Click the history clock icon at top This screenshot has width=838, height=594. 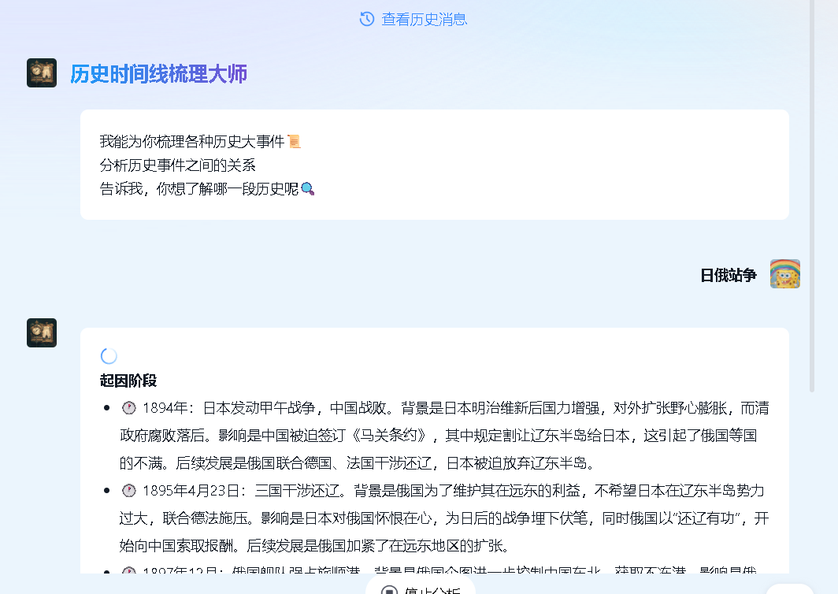pyautogui.click(x=366, y=19)
